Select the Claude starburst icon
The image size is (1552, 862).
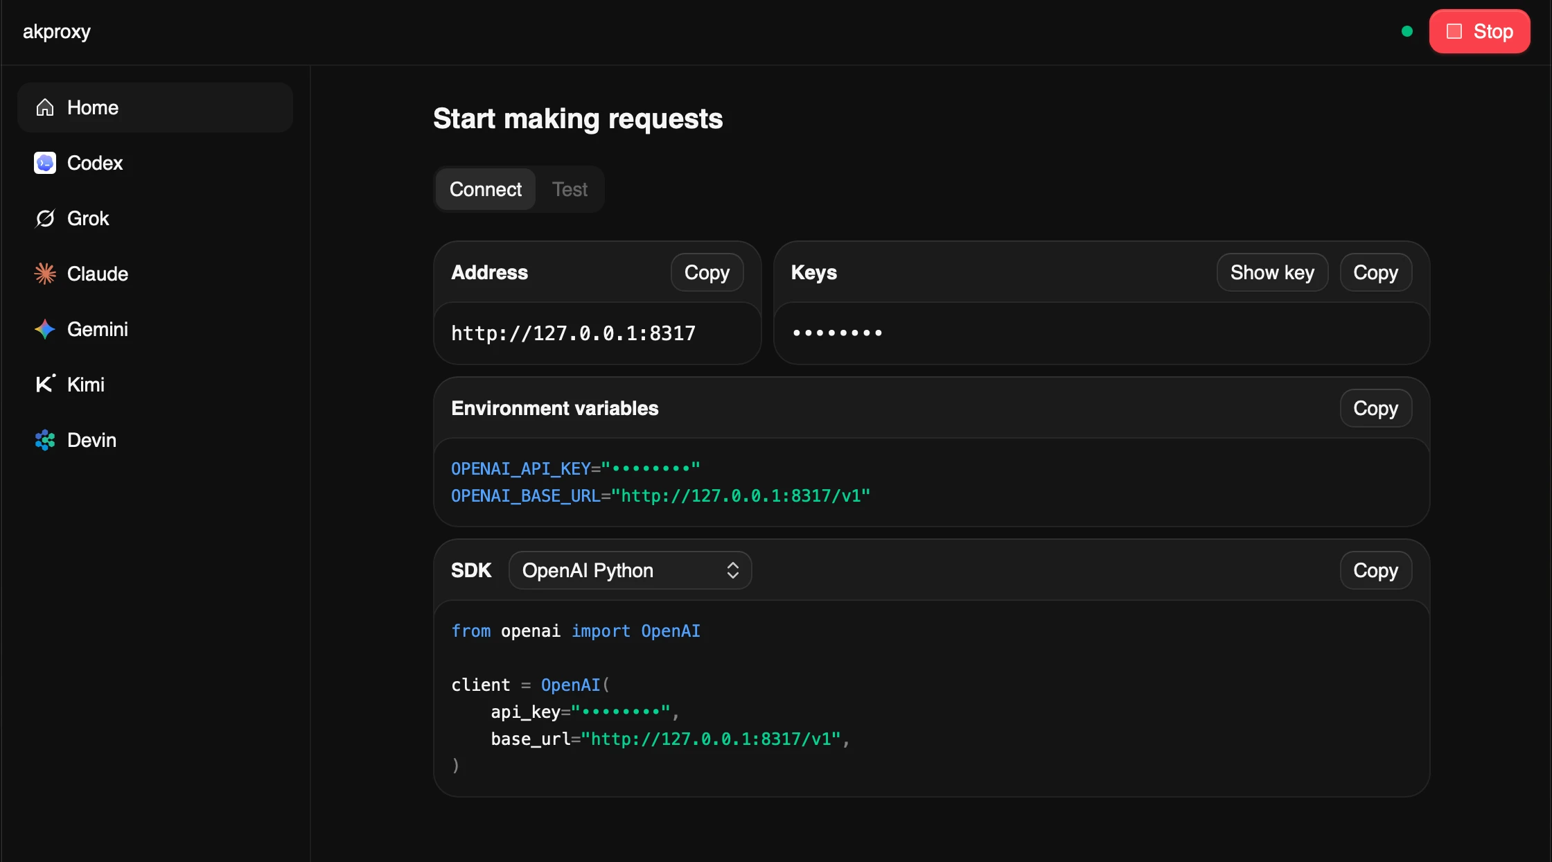45,274
